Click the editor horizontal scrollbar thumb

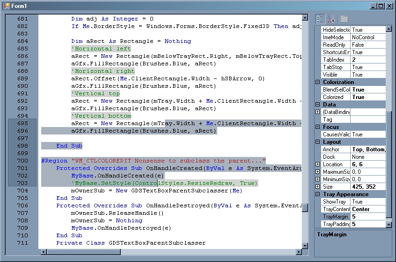pyautogui.click(x=84, y=252)
